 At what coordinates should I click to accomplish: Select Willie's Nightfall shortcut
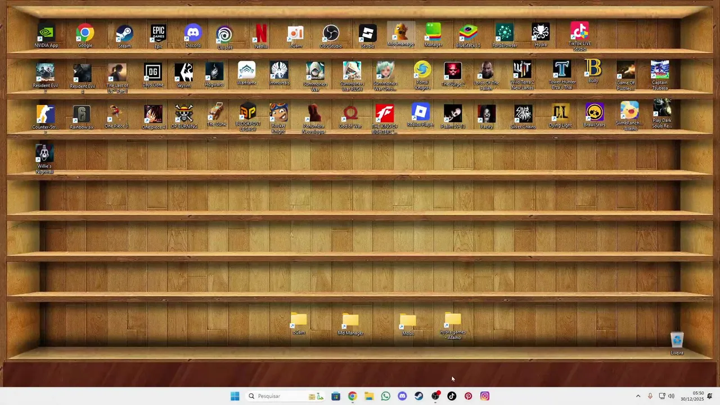(44, 159)
